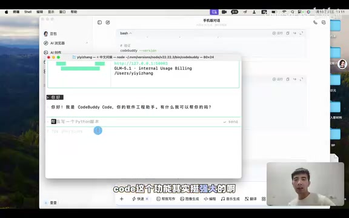This screenshot has width=349, height=218.
Task: Expand the bash code block language label
Action: point(126,33)
